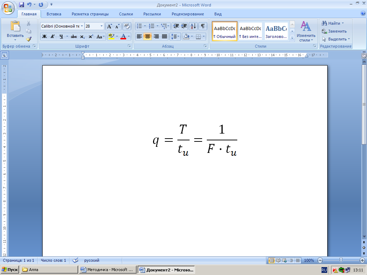Click the Заменить button
This screenshot has height=275, width=367.
tap(334, 31)
